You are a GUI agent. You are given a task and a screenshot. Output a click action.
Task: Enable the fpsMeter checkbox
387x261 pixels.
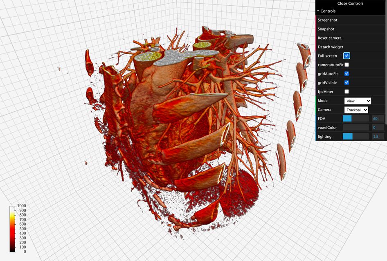click(x=346, y=91)
